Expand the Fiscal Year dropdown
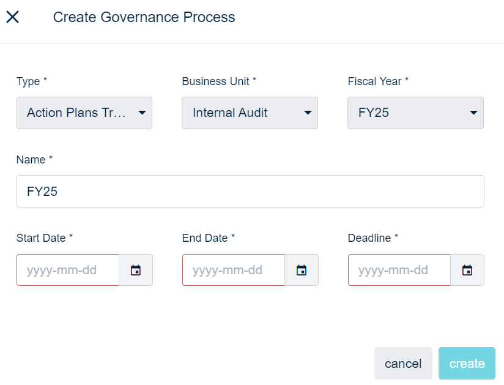 point(415,113)
